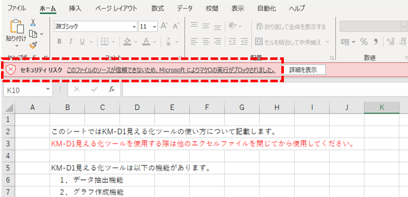Viewport: 408px width, 197px height.
Task: Click the Cut scissors icon
Action: click(x=33, y=22)
